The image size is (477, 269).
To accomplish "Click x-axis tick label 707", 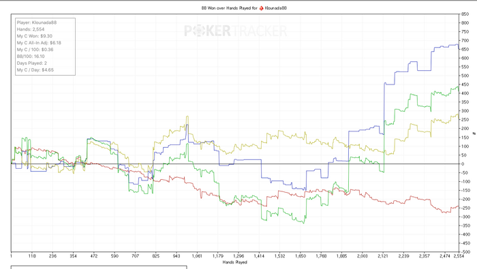I will coord(135,256).
